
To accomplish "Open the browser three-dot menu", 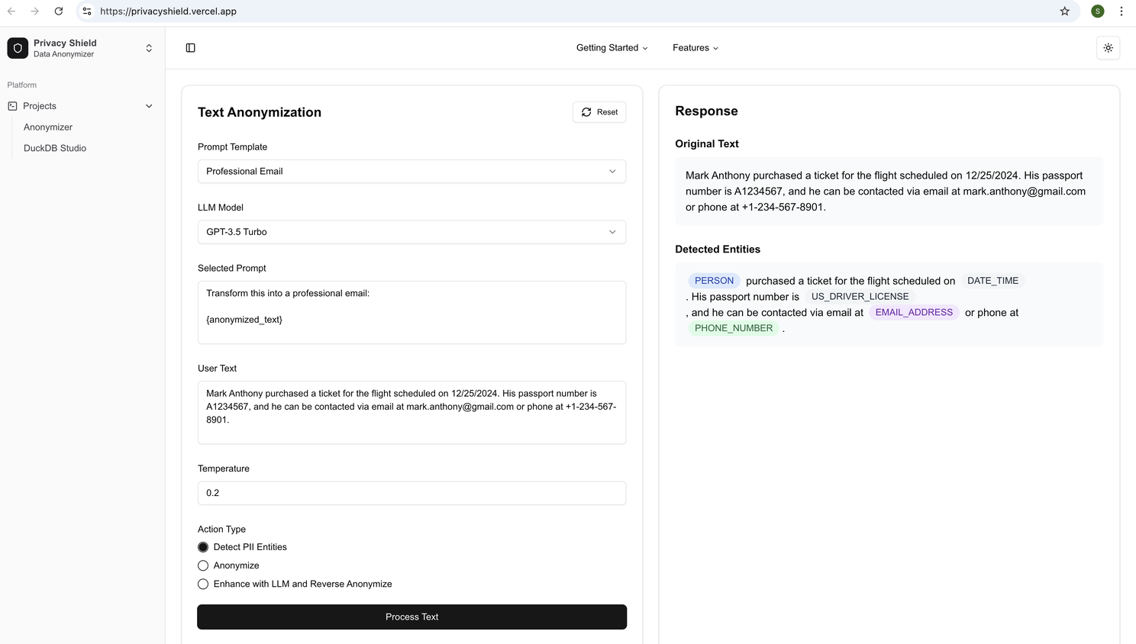I will [x=1121, y=11].
